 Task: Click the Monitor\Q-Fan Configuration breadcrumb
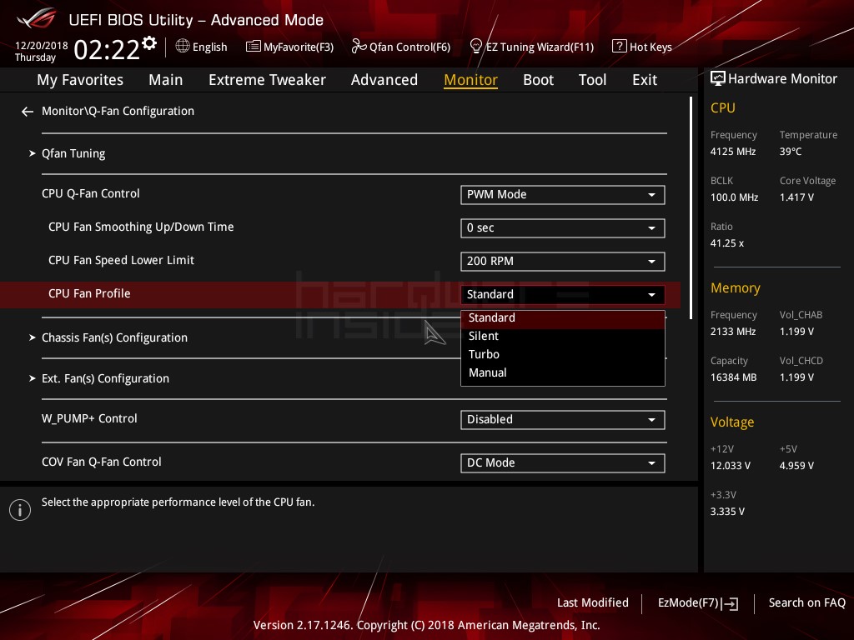pos(118,111)
